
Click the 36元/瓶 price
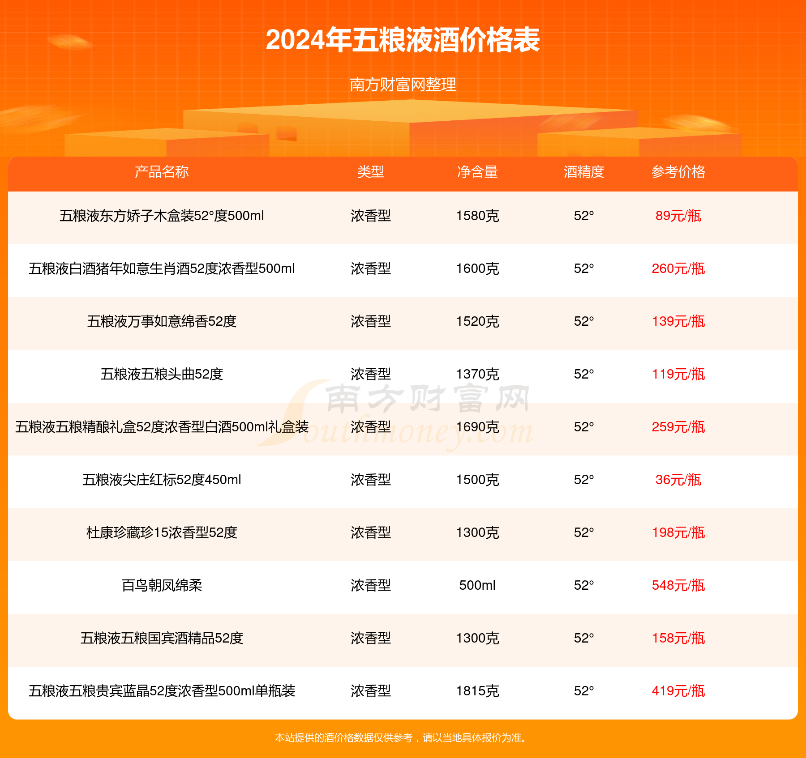pos(678,480)
